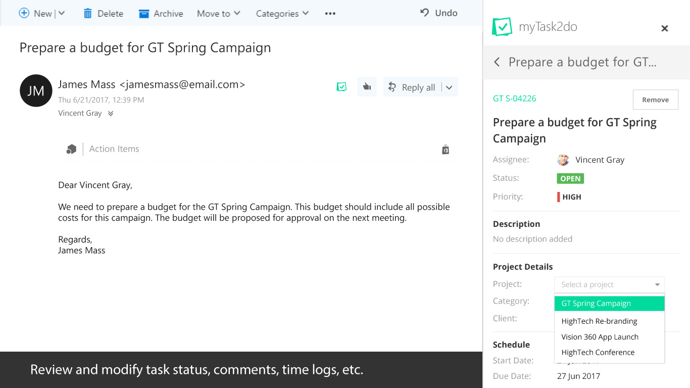This screenshot has width=690, height=388.
Task: Close the myTask2do side panel
Action: 665,28
